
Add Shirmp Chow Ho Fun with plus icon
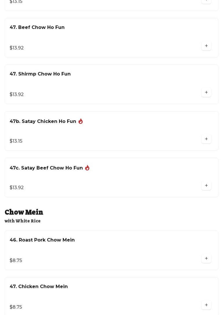point(206,92)
